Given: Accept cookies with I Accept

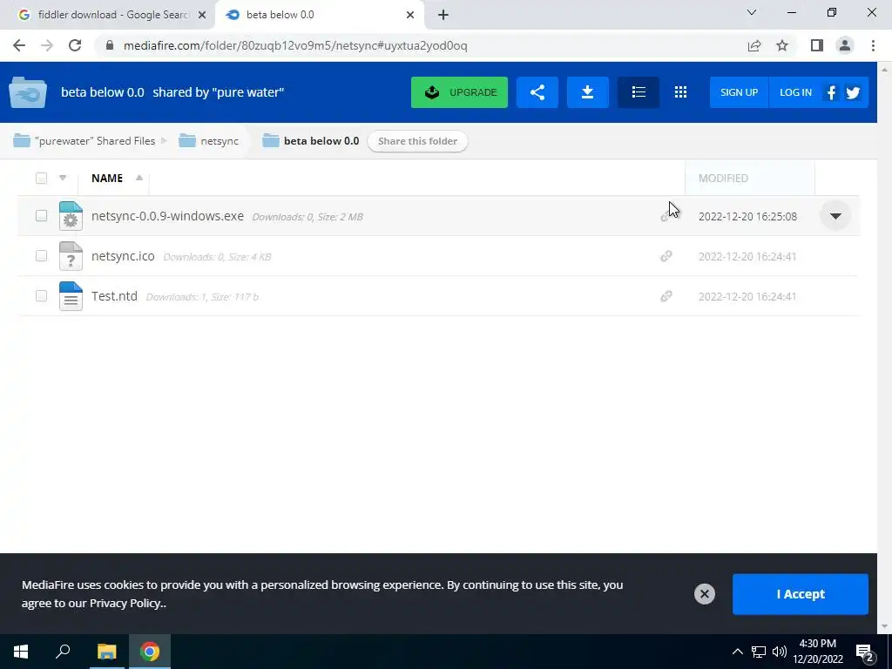Looking at the screenshot, I should pyautogui.click(x=800, y=594).
